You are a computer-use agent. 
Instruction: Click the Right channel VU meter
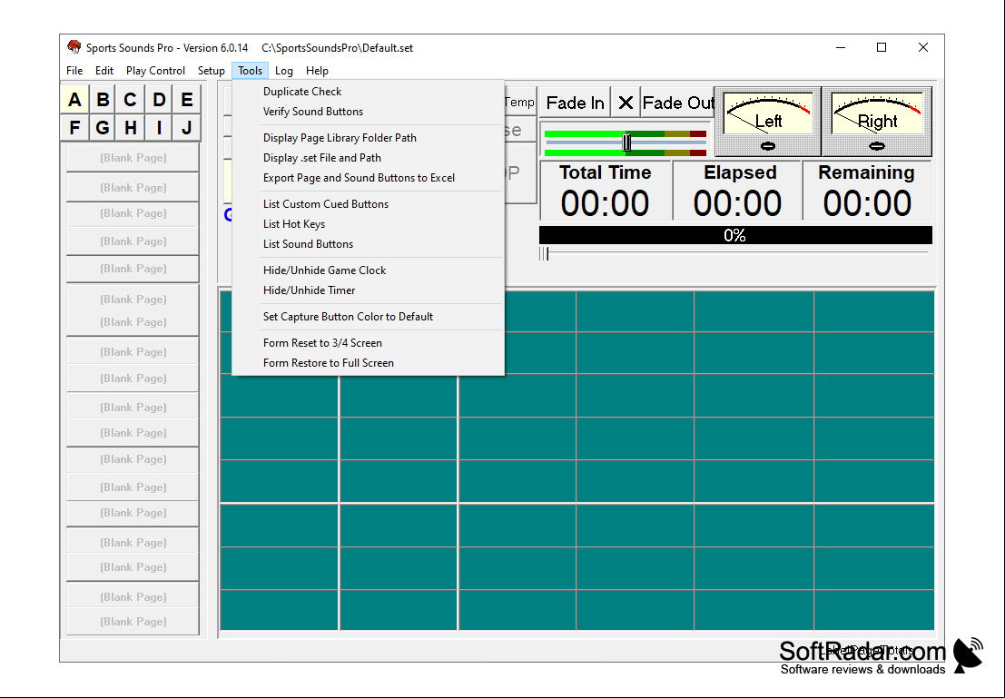pyautogui.click(x=877, y=121)
